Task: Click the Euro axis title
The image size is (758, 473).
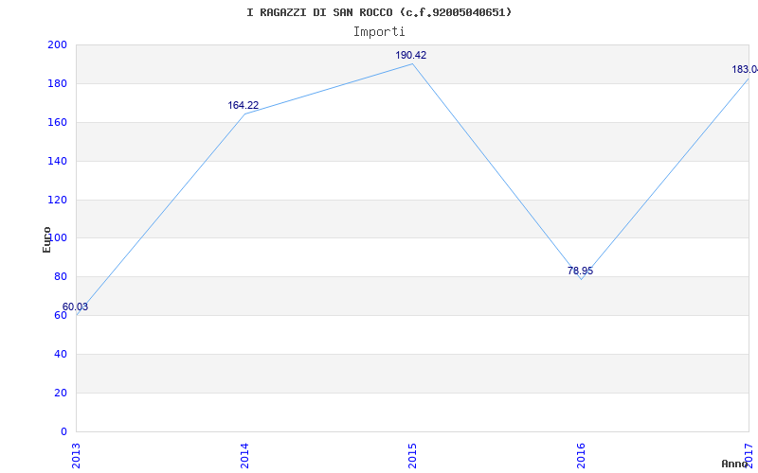Action: (46, 240)
